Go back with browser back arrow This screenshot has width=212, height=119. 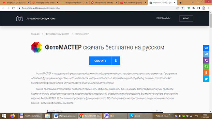tap(3, 8)
